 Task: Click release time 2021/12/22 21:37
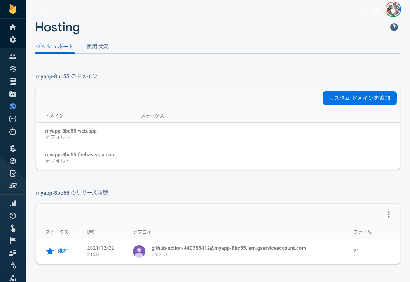tap(100, 251)
